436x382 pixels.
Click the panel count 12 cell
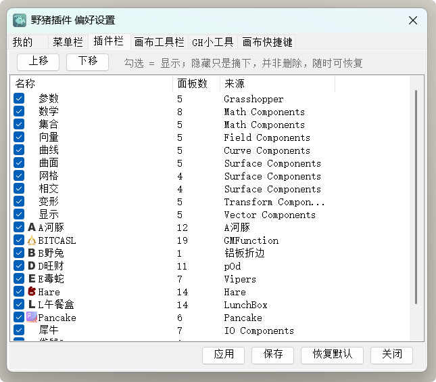[183, 228]
